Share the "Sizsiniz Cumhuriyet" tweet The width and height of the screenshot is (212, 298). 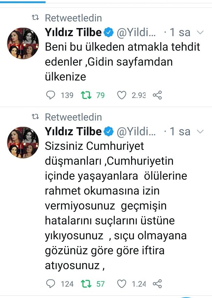(x=157, y=284)
